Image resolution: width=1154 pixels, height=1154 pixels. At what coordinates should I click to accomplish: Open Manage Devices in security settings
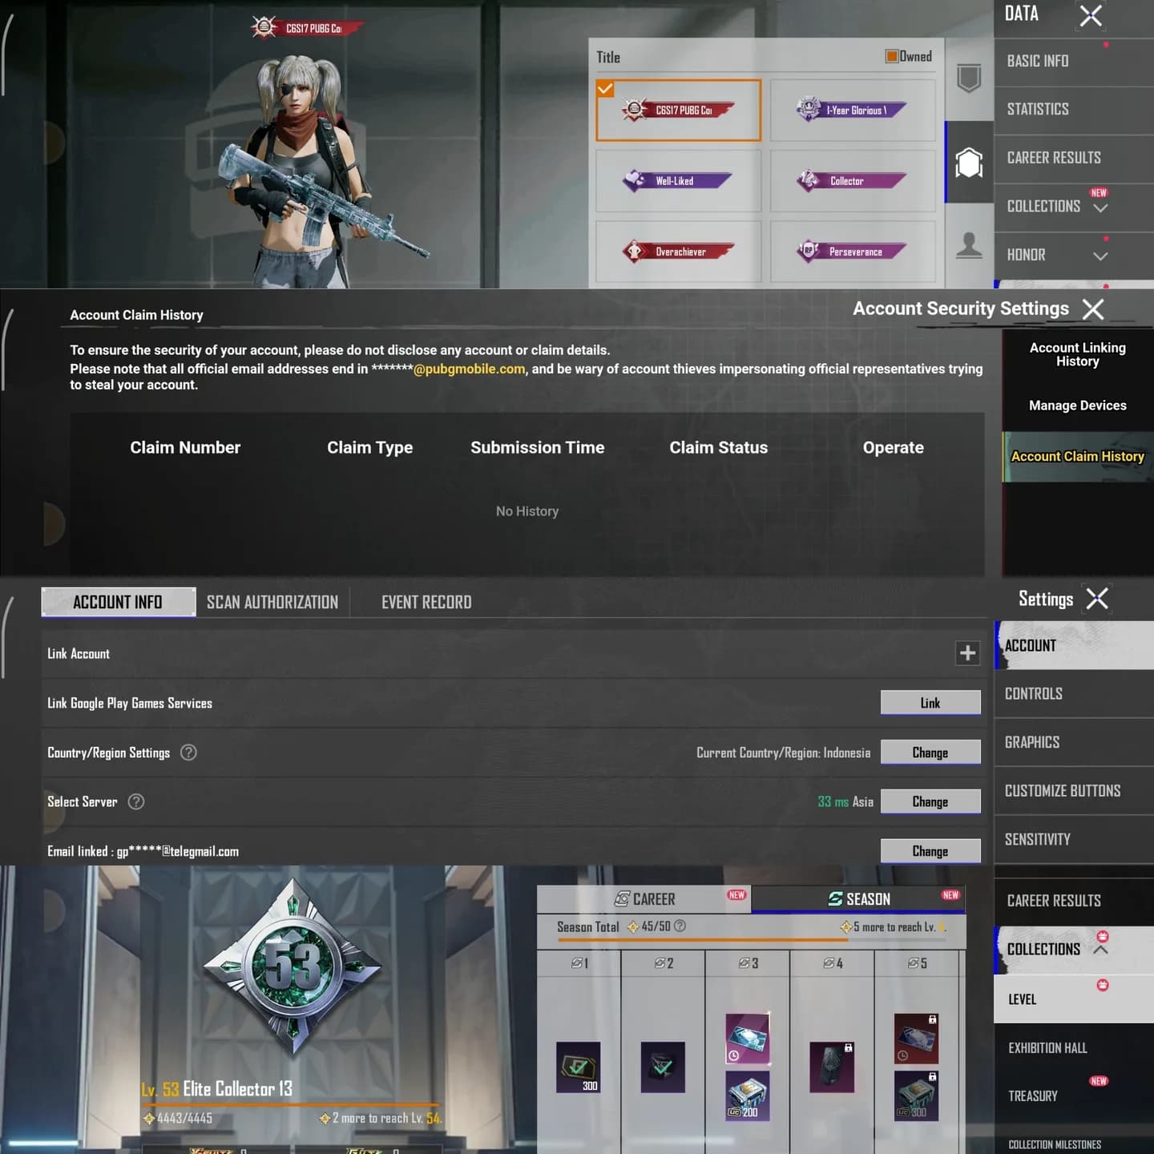(x=1077, y=406)
